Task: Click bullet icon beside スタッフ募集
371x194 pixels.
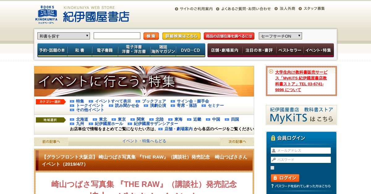Action: 300,9
